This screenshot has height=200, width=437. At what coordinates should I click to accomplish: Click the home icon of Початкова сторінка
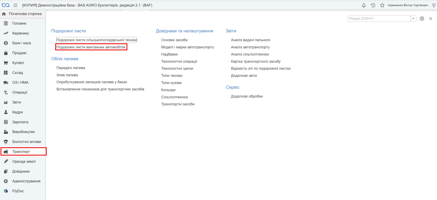4,14
